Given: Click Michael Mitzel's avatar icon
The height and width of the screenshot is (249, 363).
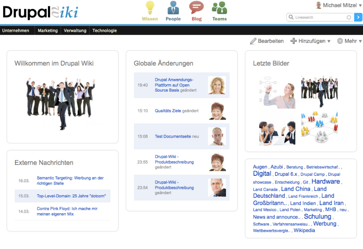Looking at the screenshot, I should pyautogui.click(x=319, y=5).
